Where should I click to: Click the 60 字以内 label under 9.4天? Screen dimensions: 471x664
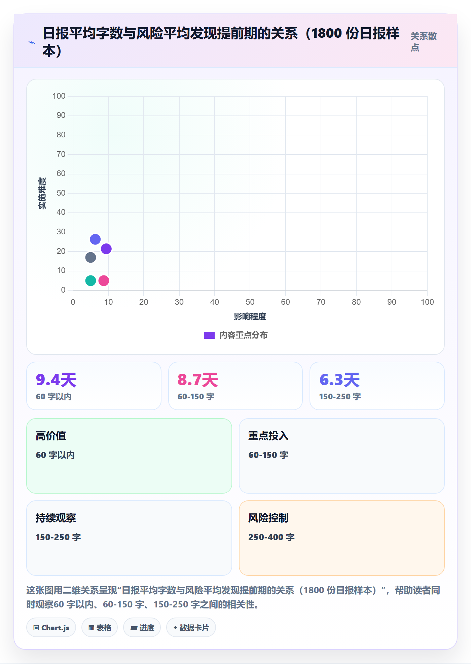(x=54, y=397)
